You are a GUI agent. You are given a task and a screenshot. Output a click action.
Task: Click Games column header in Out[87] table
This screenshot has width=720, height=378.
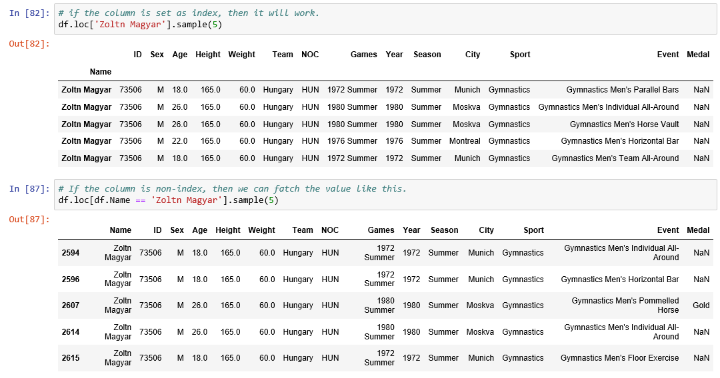(x=381, y=230)
